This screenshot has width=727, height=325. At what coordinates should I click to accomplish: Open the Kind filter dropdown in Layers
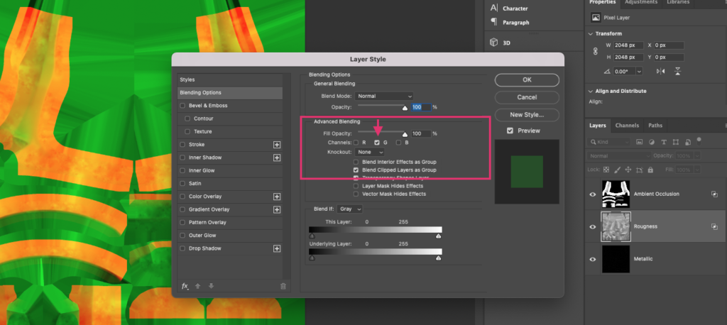(609, 142)
